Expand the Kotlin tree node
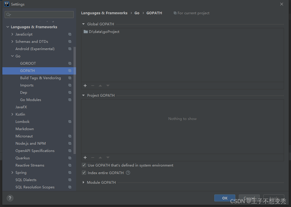Image resolution: width=291 pixels, height=207 pixels. click(x=12, y=114)
